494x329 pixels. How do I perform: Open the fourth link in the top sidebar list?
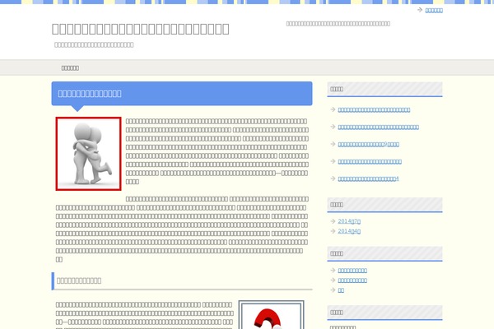(370, 162)
